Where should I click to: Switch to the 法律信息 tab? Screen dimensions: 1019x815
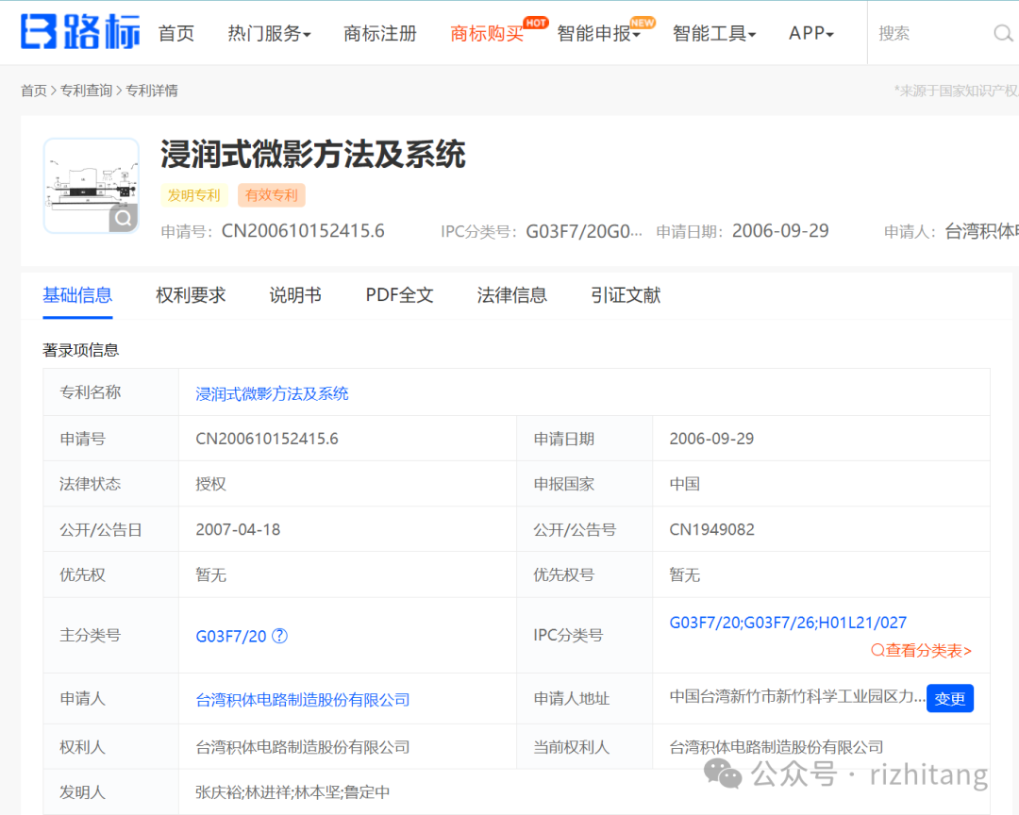pos(512,295)
